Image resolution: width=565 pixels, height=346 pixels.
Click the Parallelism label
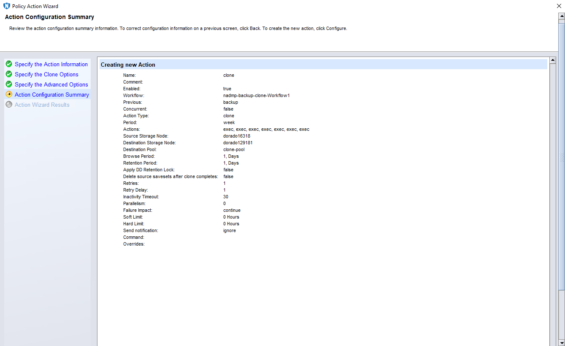134,203
